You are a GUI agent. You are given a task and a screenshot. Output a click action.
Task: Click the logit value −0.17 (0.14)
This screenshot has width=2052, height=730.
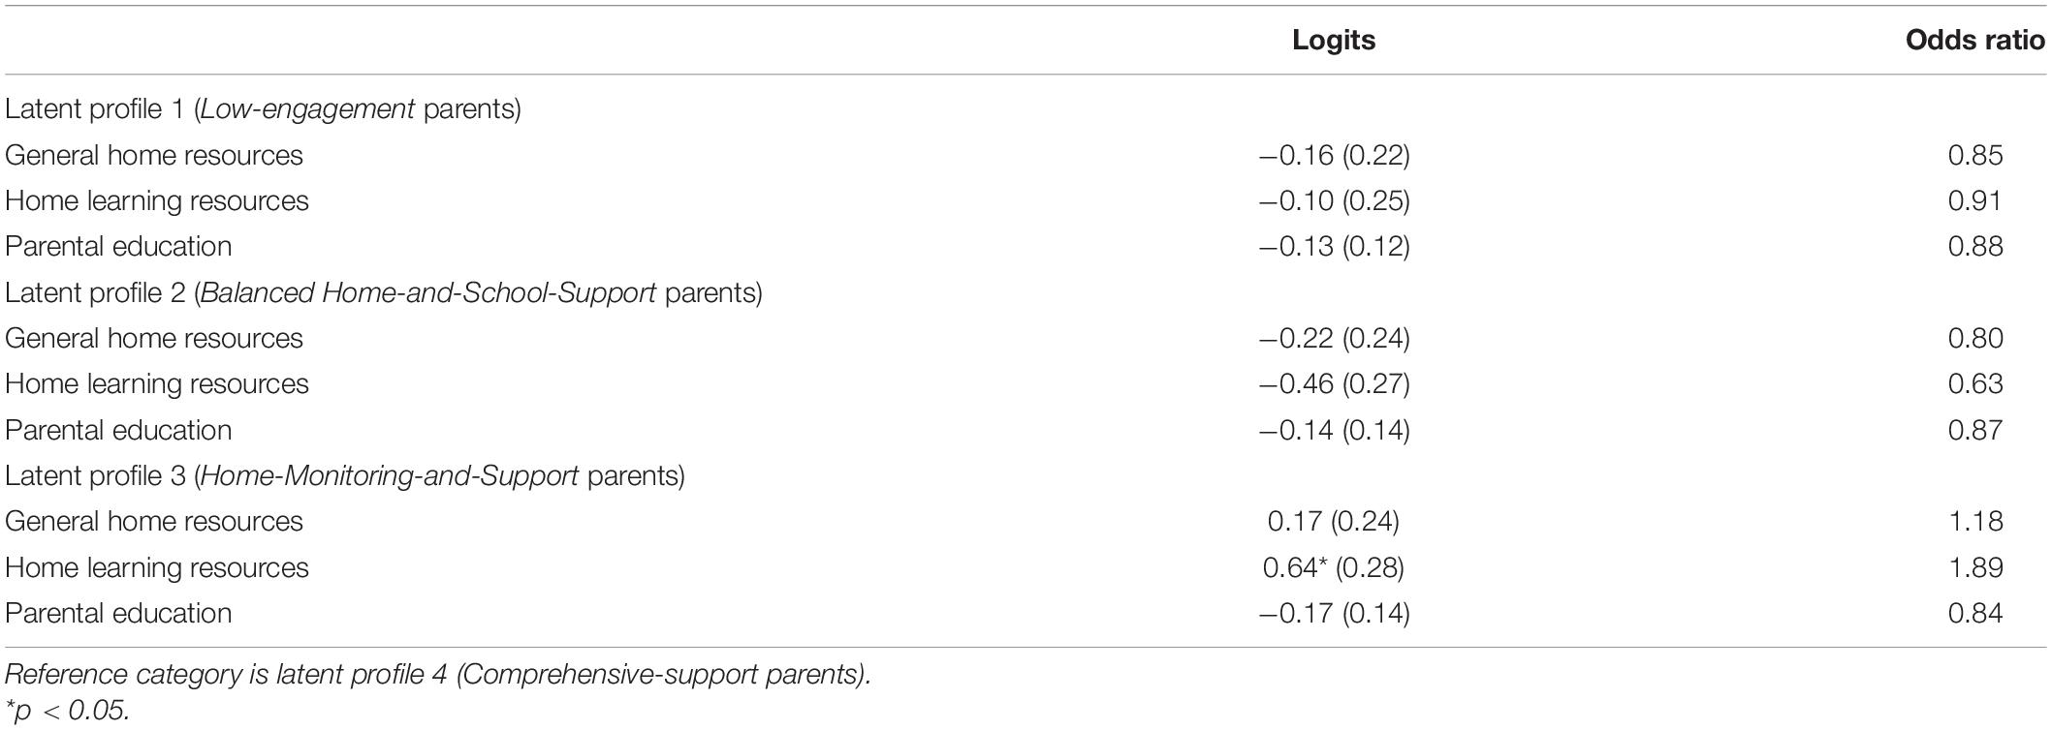click(x=1334, y=613)
